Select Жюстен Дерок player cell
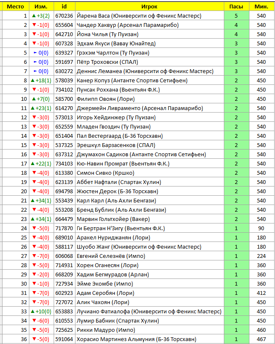The width and height of the screenshot is (275, 344). (149, 191)
